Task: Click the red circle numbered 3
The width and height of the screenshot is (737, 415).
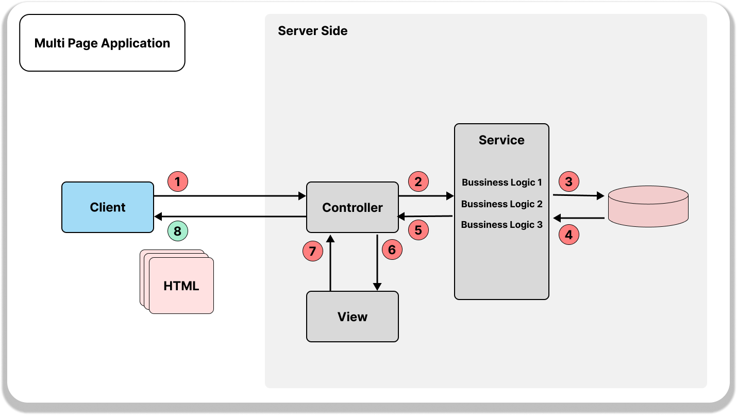Action: (569, 181)
